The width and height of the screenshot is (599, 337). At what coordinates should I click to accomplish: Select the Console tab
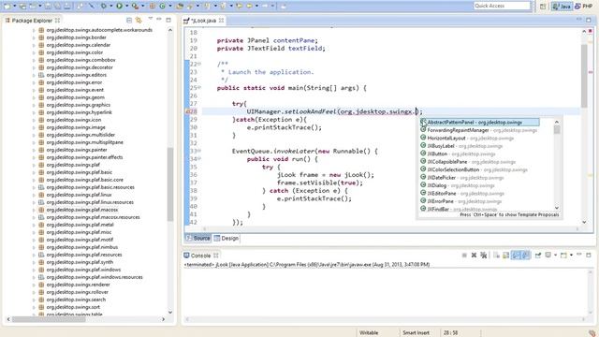(200, 256)
